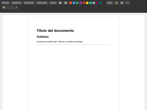147x110 pixels.
Task: Pick the teal turquoise color swatch
Action: (90, 3)
